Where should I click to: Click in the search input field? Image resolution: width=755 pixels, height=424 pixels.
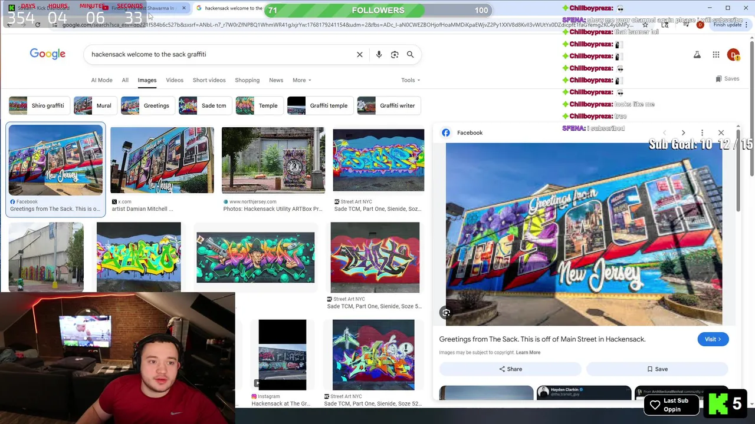pyautogui.click(x=218, y=54)
